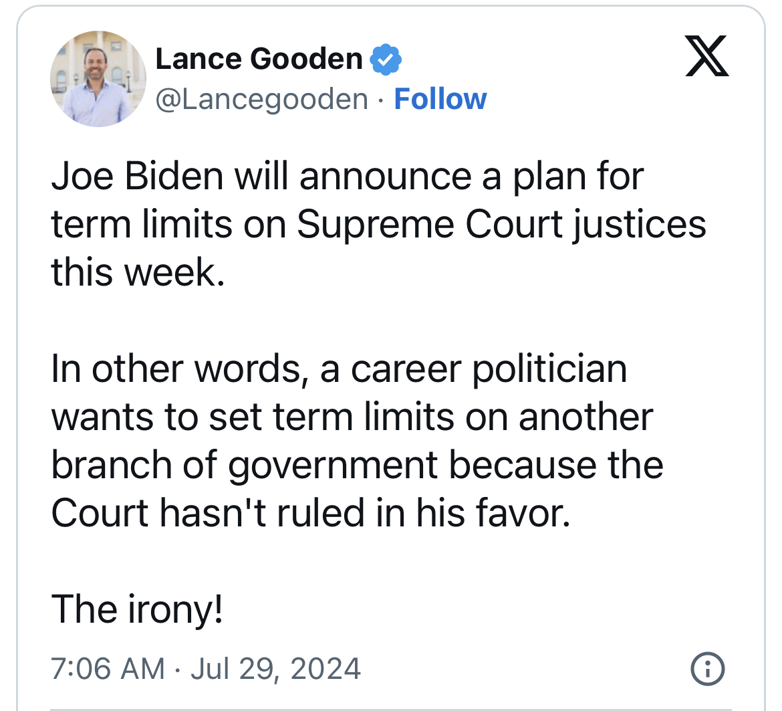Click the blue verified checkmark badge
Viewport: 782px width, 711px height.
pos(386,60)
